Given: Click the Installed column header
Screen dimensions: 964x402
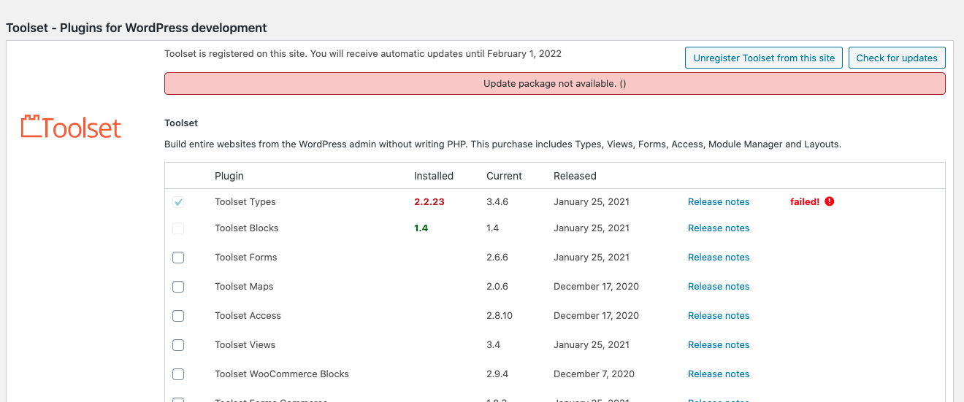Looking at the screenshot, I should point(434,176).
